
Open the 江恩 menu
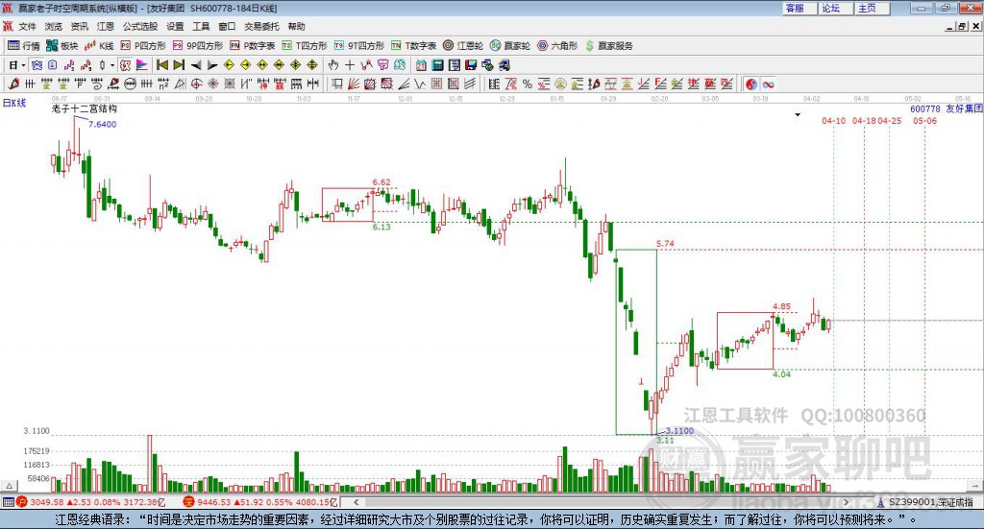point(106,26)
